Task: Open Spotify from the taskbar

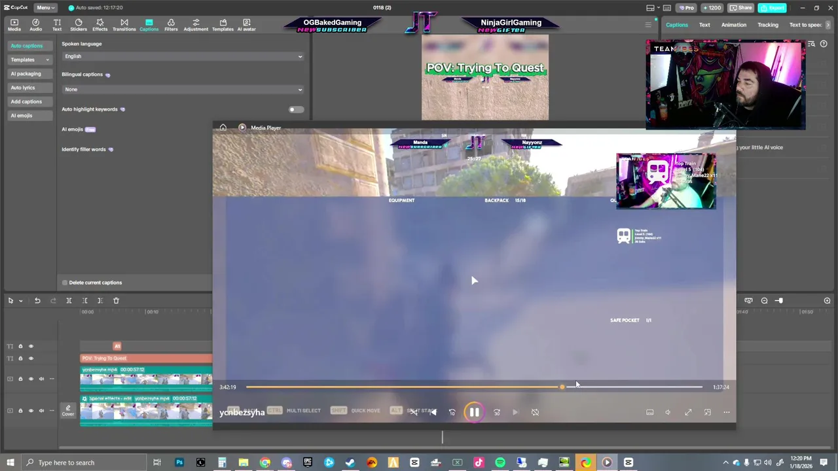Action: [x=500, y=462]
